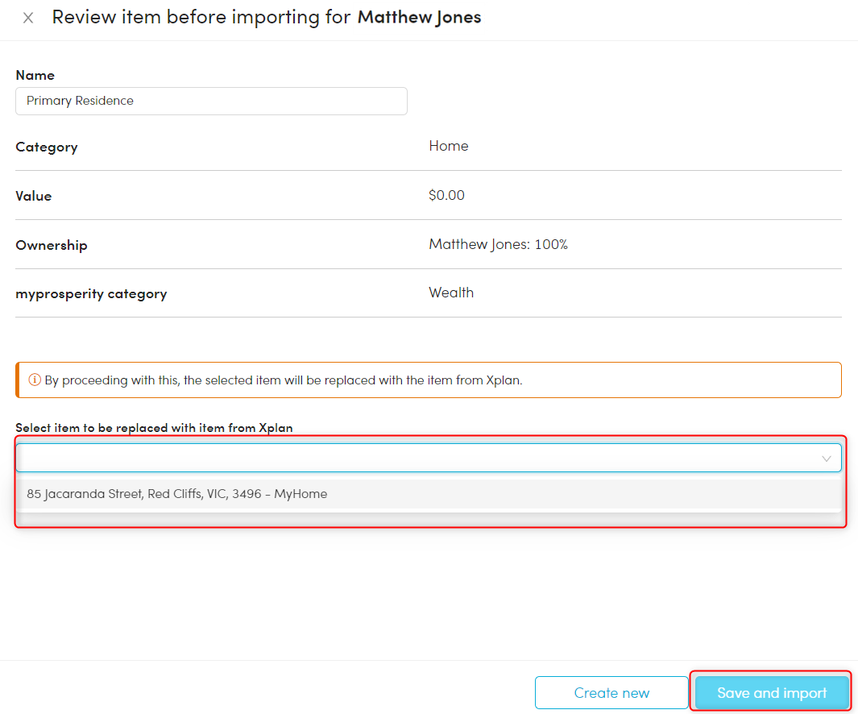Click the Name field label
Viewport: 858px width, 714px height.
35,75
